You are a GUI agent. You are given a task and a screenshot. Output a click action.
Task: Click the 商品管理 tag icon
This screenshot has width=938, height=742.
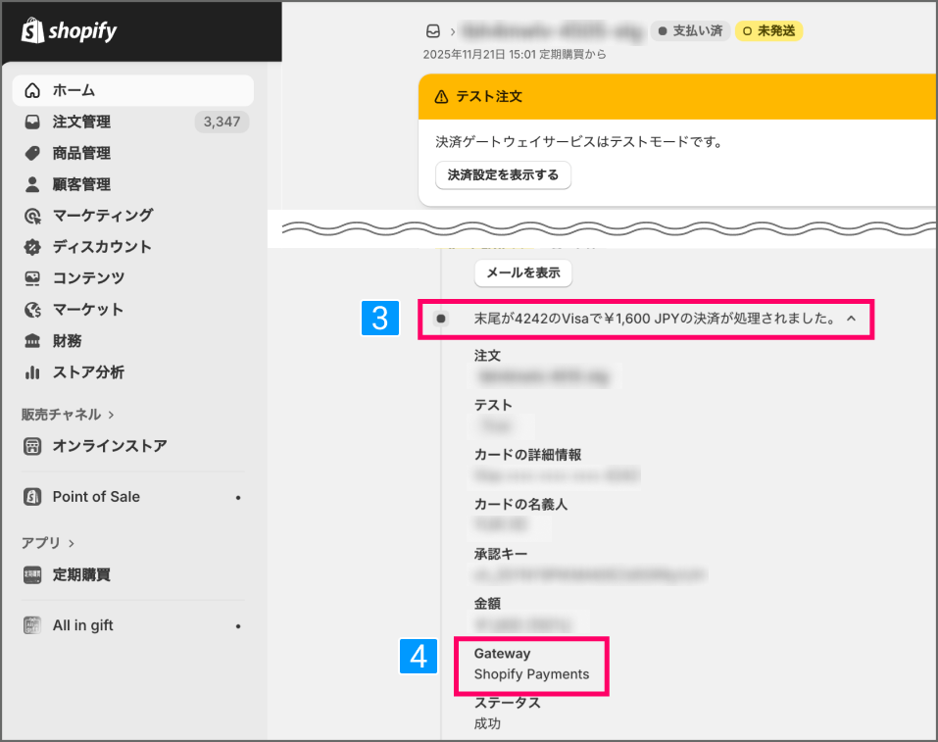click(x=33, y=154)
